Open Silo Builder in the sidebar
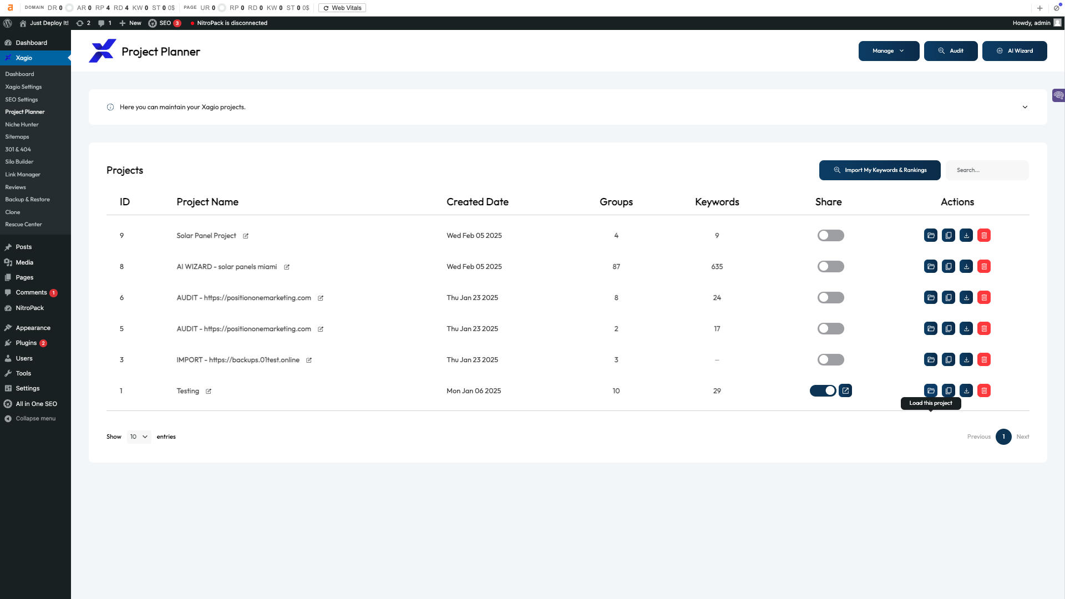Viewport: 1065px width, 599px height. coord(19,162)
